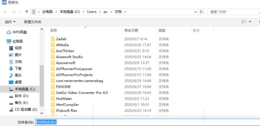This screenshot has width=260, height=126.
Task: Select the AceThinker folder icon
Action: coord(53,51)
